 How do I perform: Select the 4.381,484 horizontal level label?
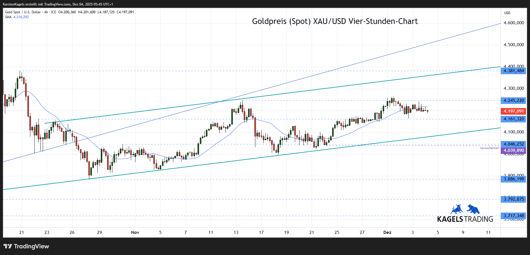(513, 71)
